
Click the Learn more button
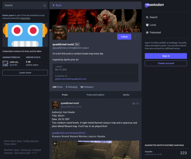(x=25, y=73)
